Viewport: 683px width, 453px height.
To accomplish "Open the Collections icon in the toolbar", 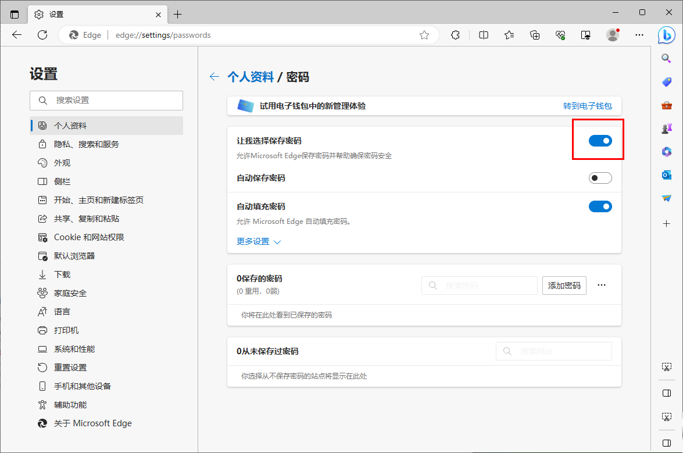I will (534, 35).
